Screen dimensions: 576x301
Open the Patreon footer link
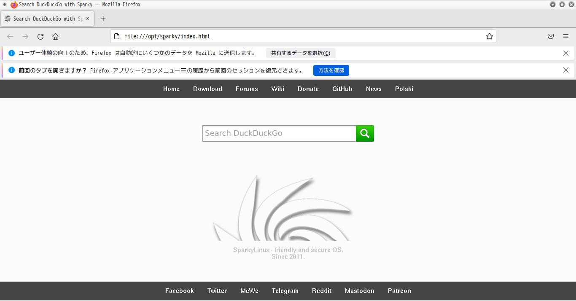(x=399, y=291)
